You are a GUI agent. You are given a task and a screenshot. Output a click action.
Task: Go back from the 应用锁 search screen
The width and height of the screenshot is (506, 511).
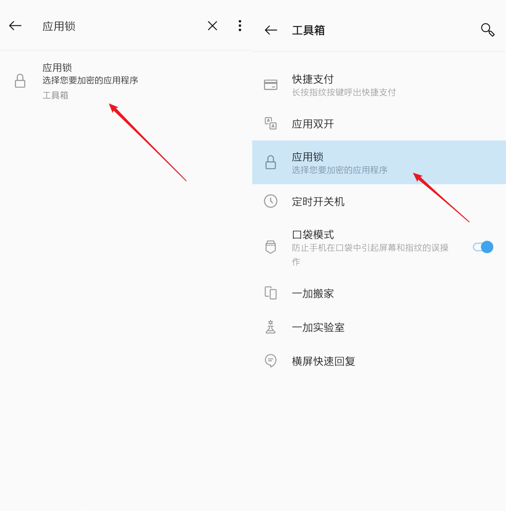pos(15,26)
